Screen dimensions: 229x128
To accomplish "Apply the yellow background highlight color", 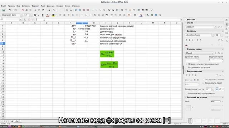I will pos(53,15).
